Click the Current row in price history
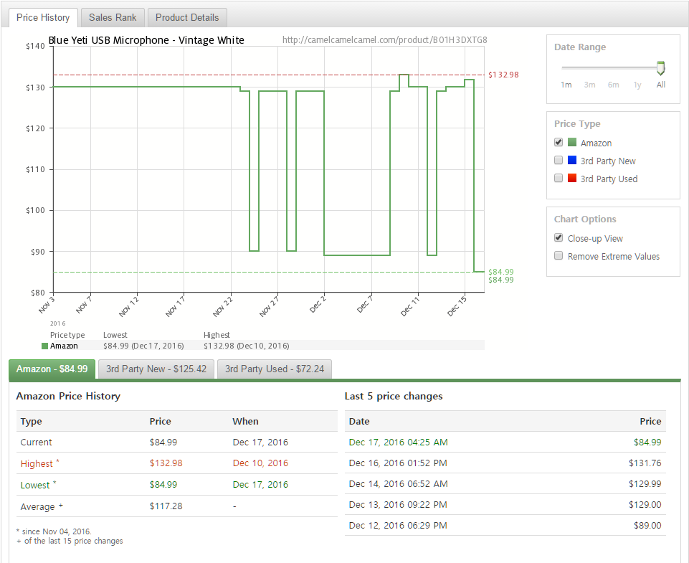This screenshot has height=563, width=689. (x=176, y=442)
